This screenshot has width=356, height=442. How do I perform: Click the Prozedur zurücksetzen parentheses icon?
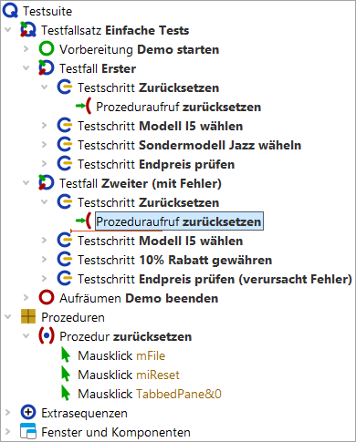point(47,336)
